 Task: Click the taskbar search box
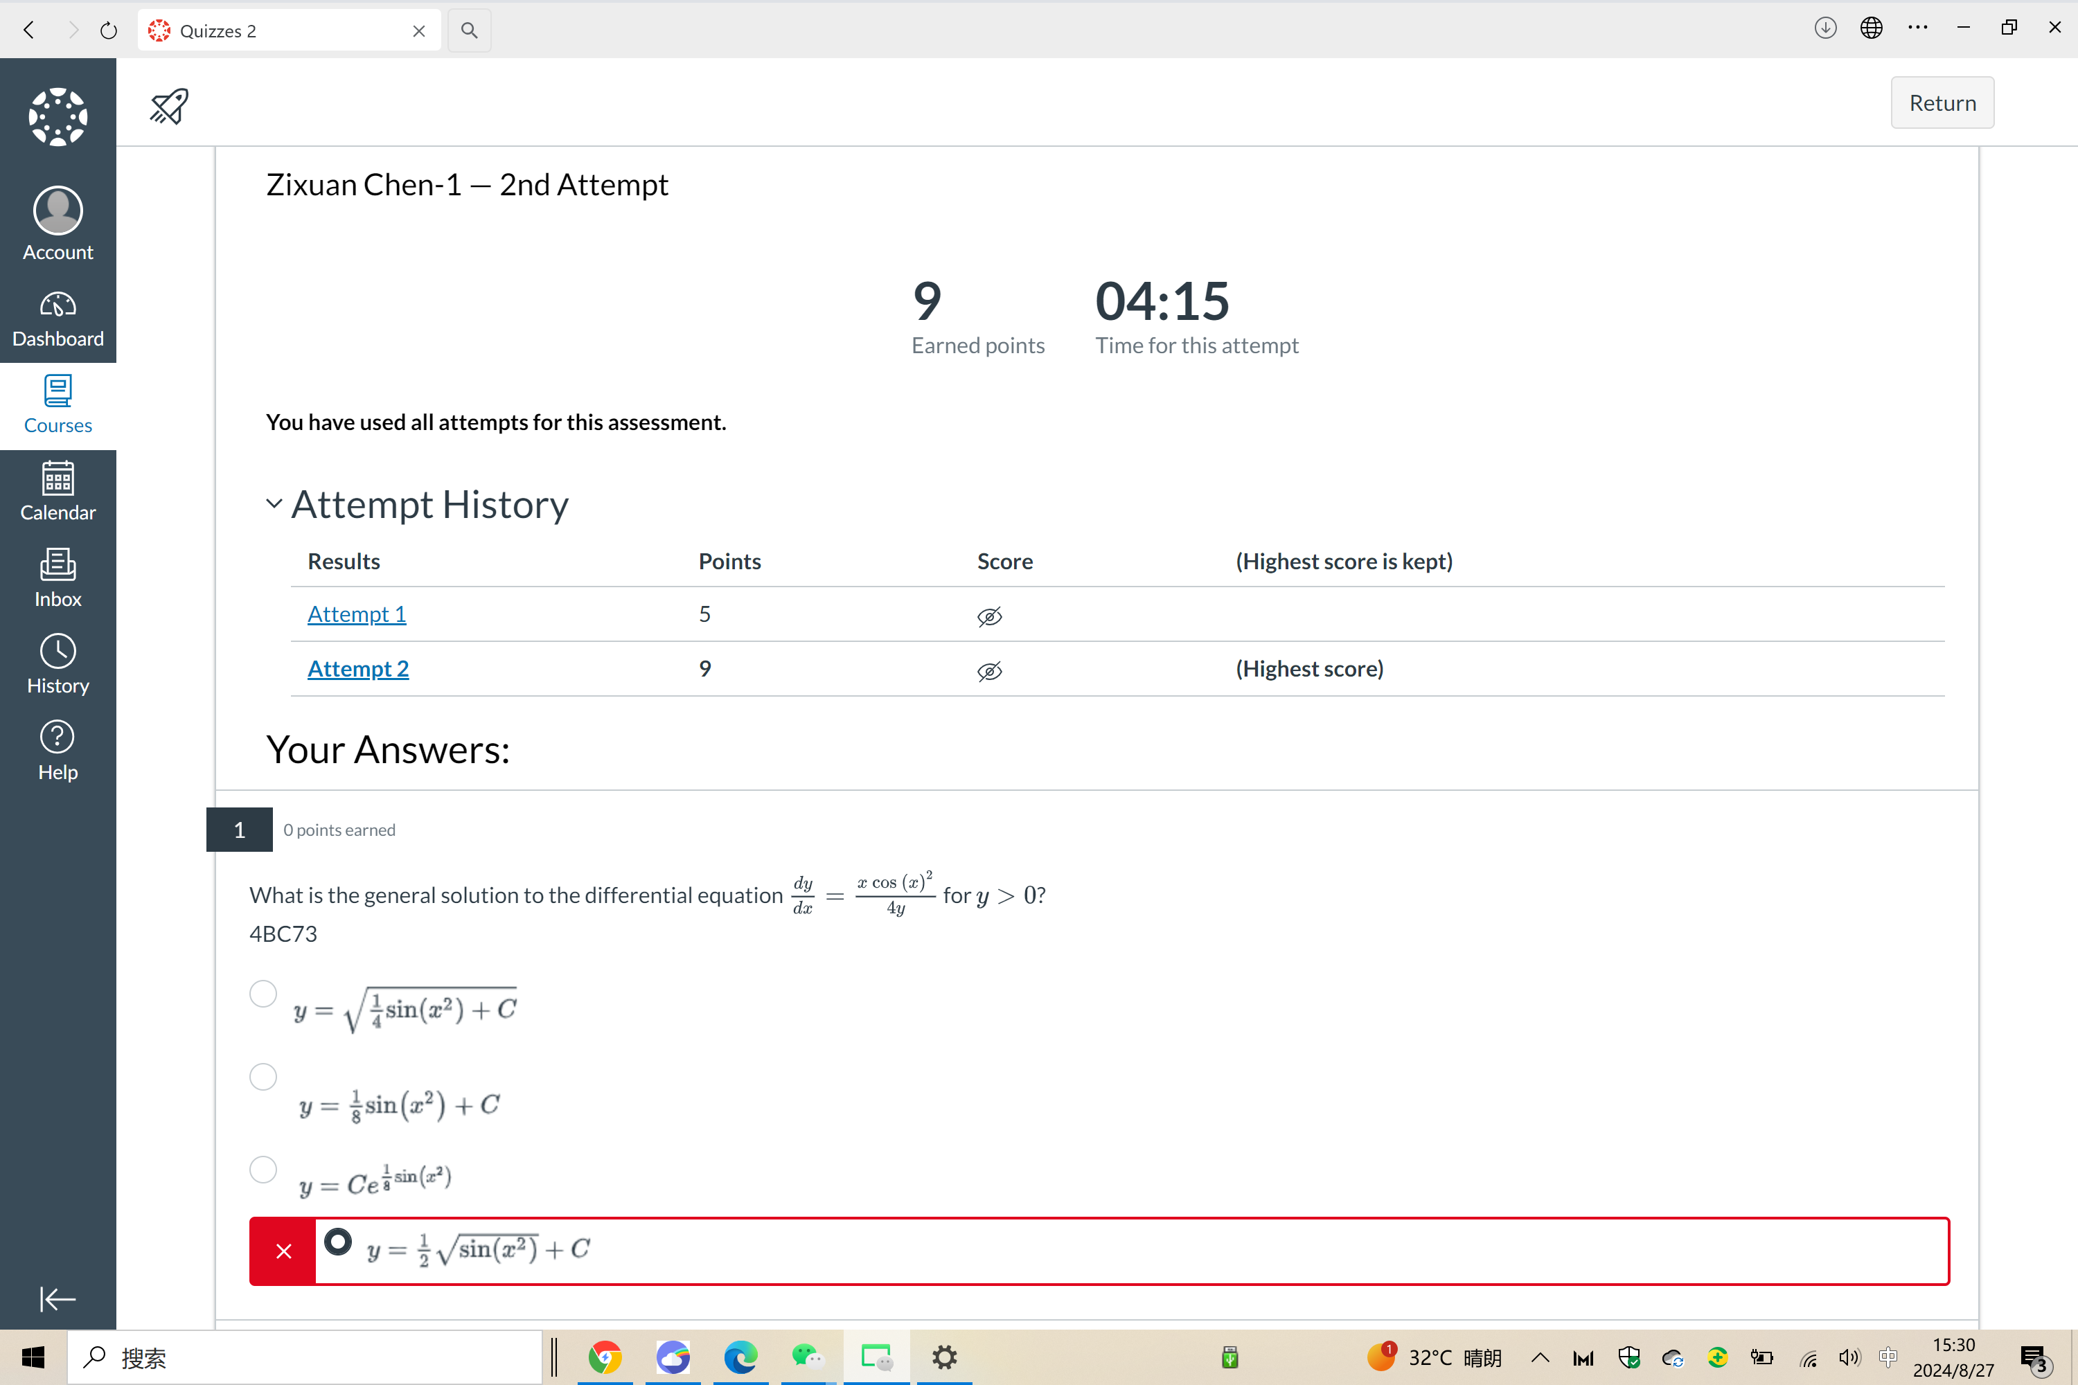[x=305, y=1357]
